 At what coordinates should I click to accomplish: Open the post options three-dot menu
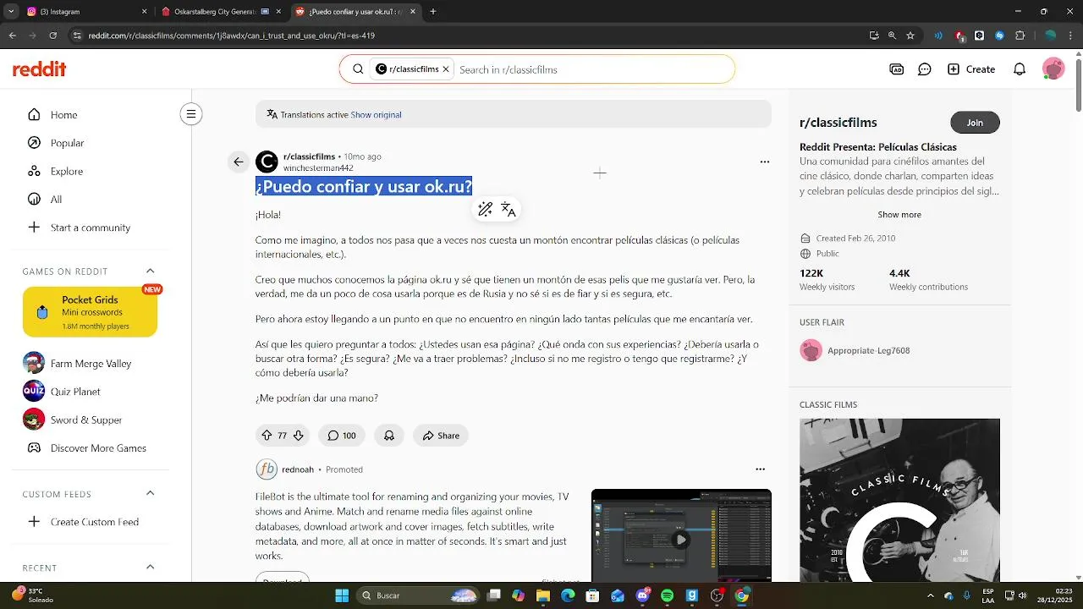765,162
